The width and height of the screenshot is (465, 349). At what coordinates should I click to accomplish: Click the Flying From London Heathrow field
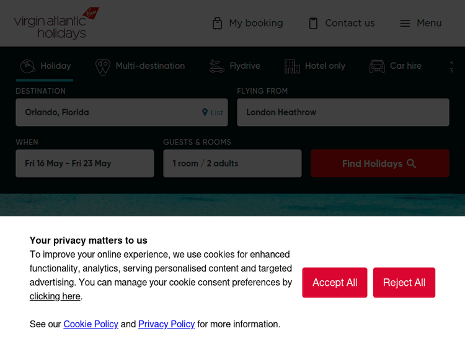coord(342,113)
